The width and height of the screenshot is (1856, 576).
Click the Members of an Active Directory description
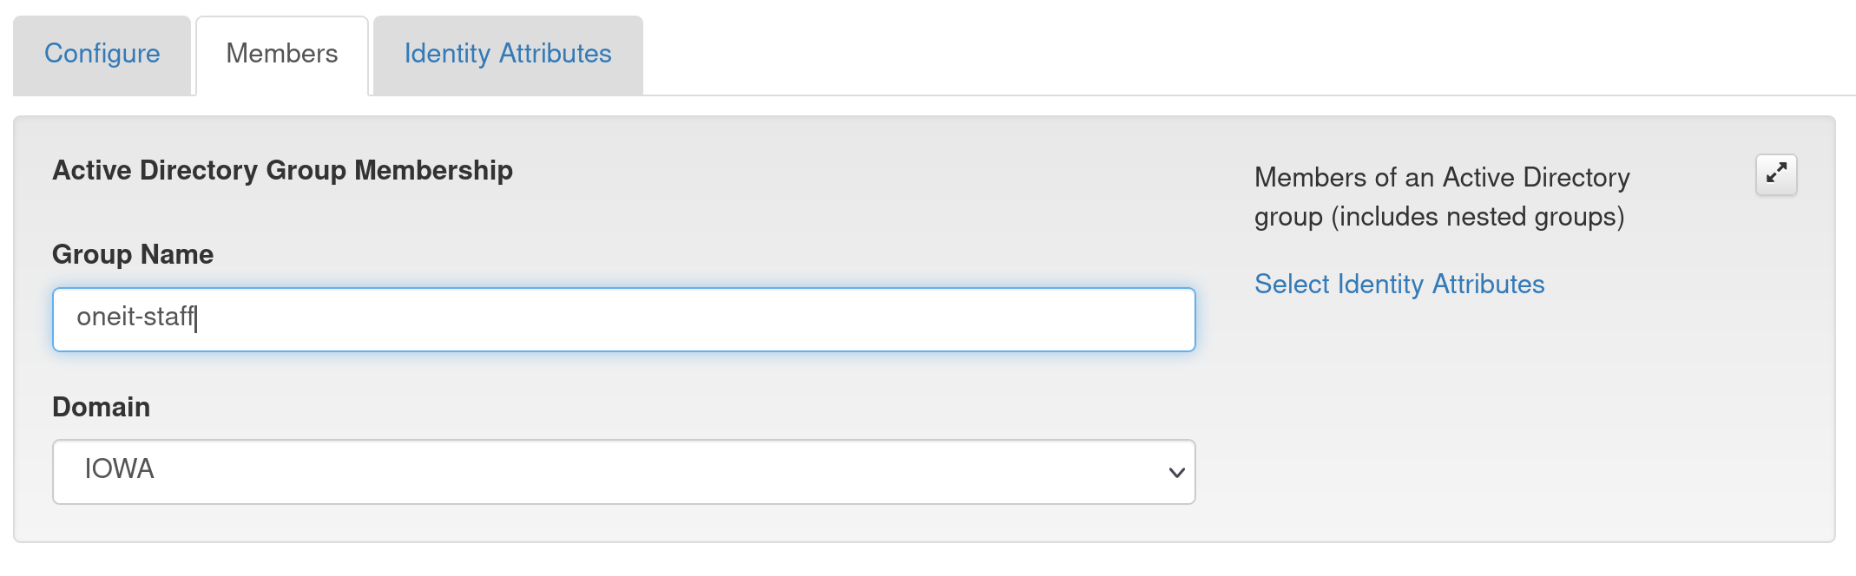[x=1442, y=178]
